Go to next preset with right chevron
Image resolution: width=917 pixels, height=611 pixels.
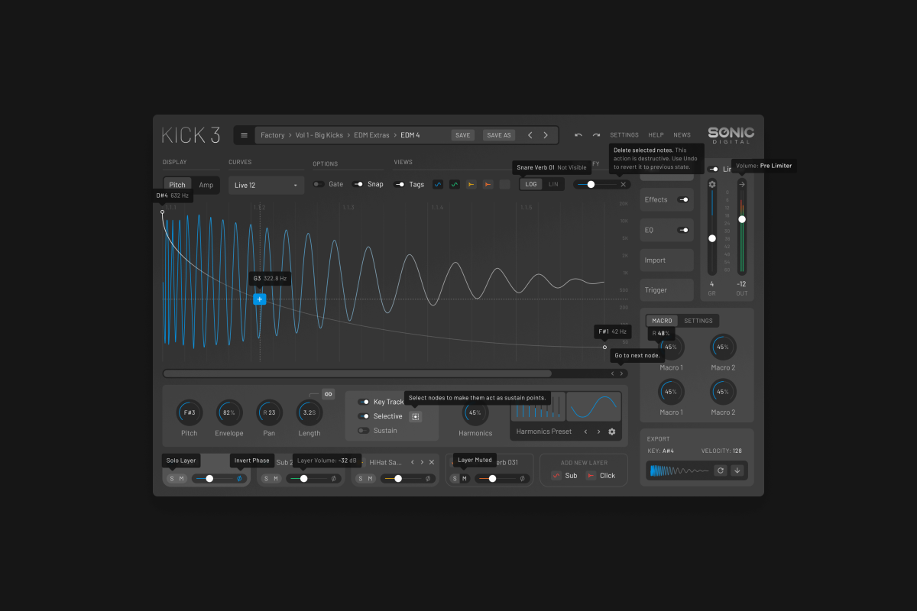click(546, 135)
